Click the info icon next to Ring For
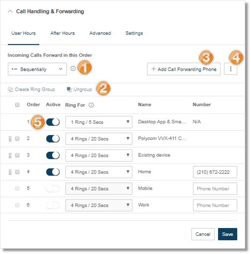The image size is (251, 254). (x=91, y=105)
